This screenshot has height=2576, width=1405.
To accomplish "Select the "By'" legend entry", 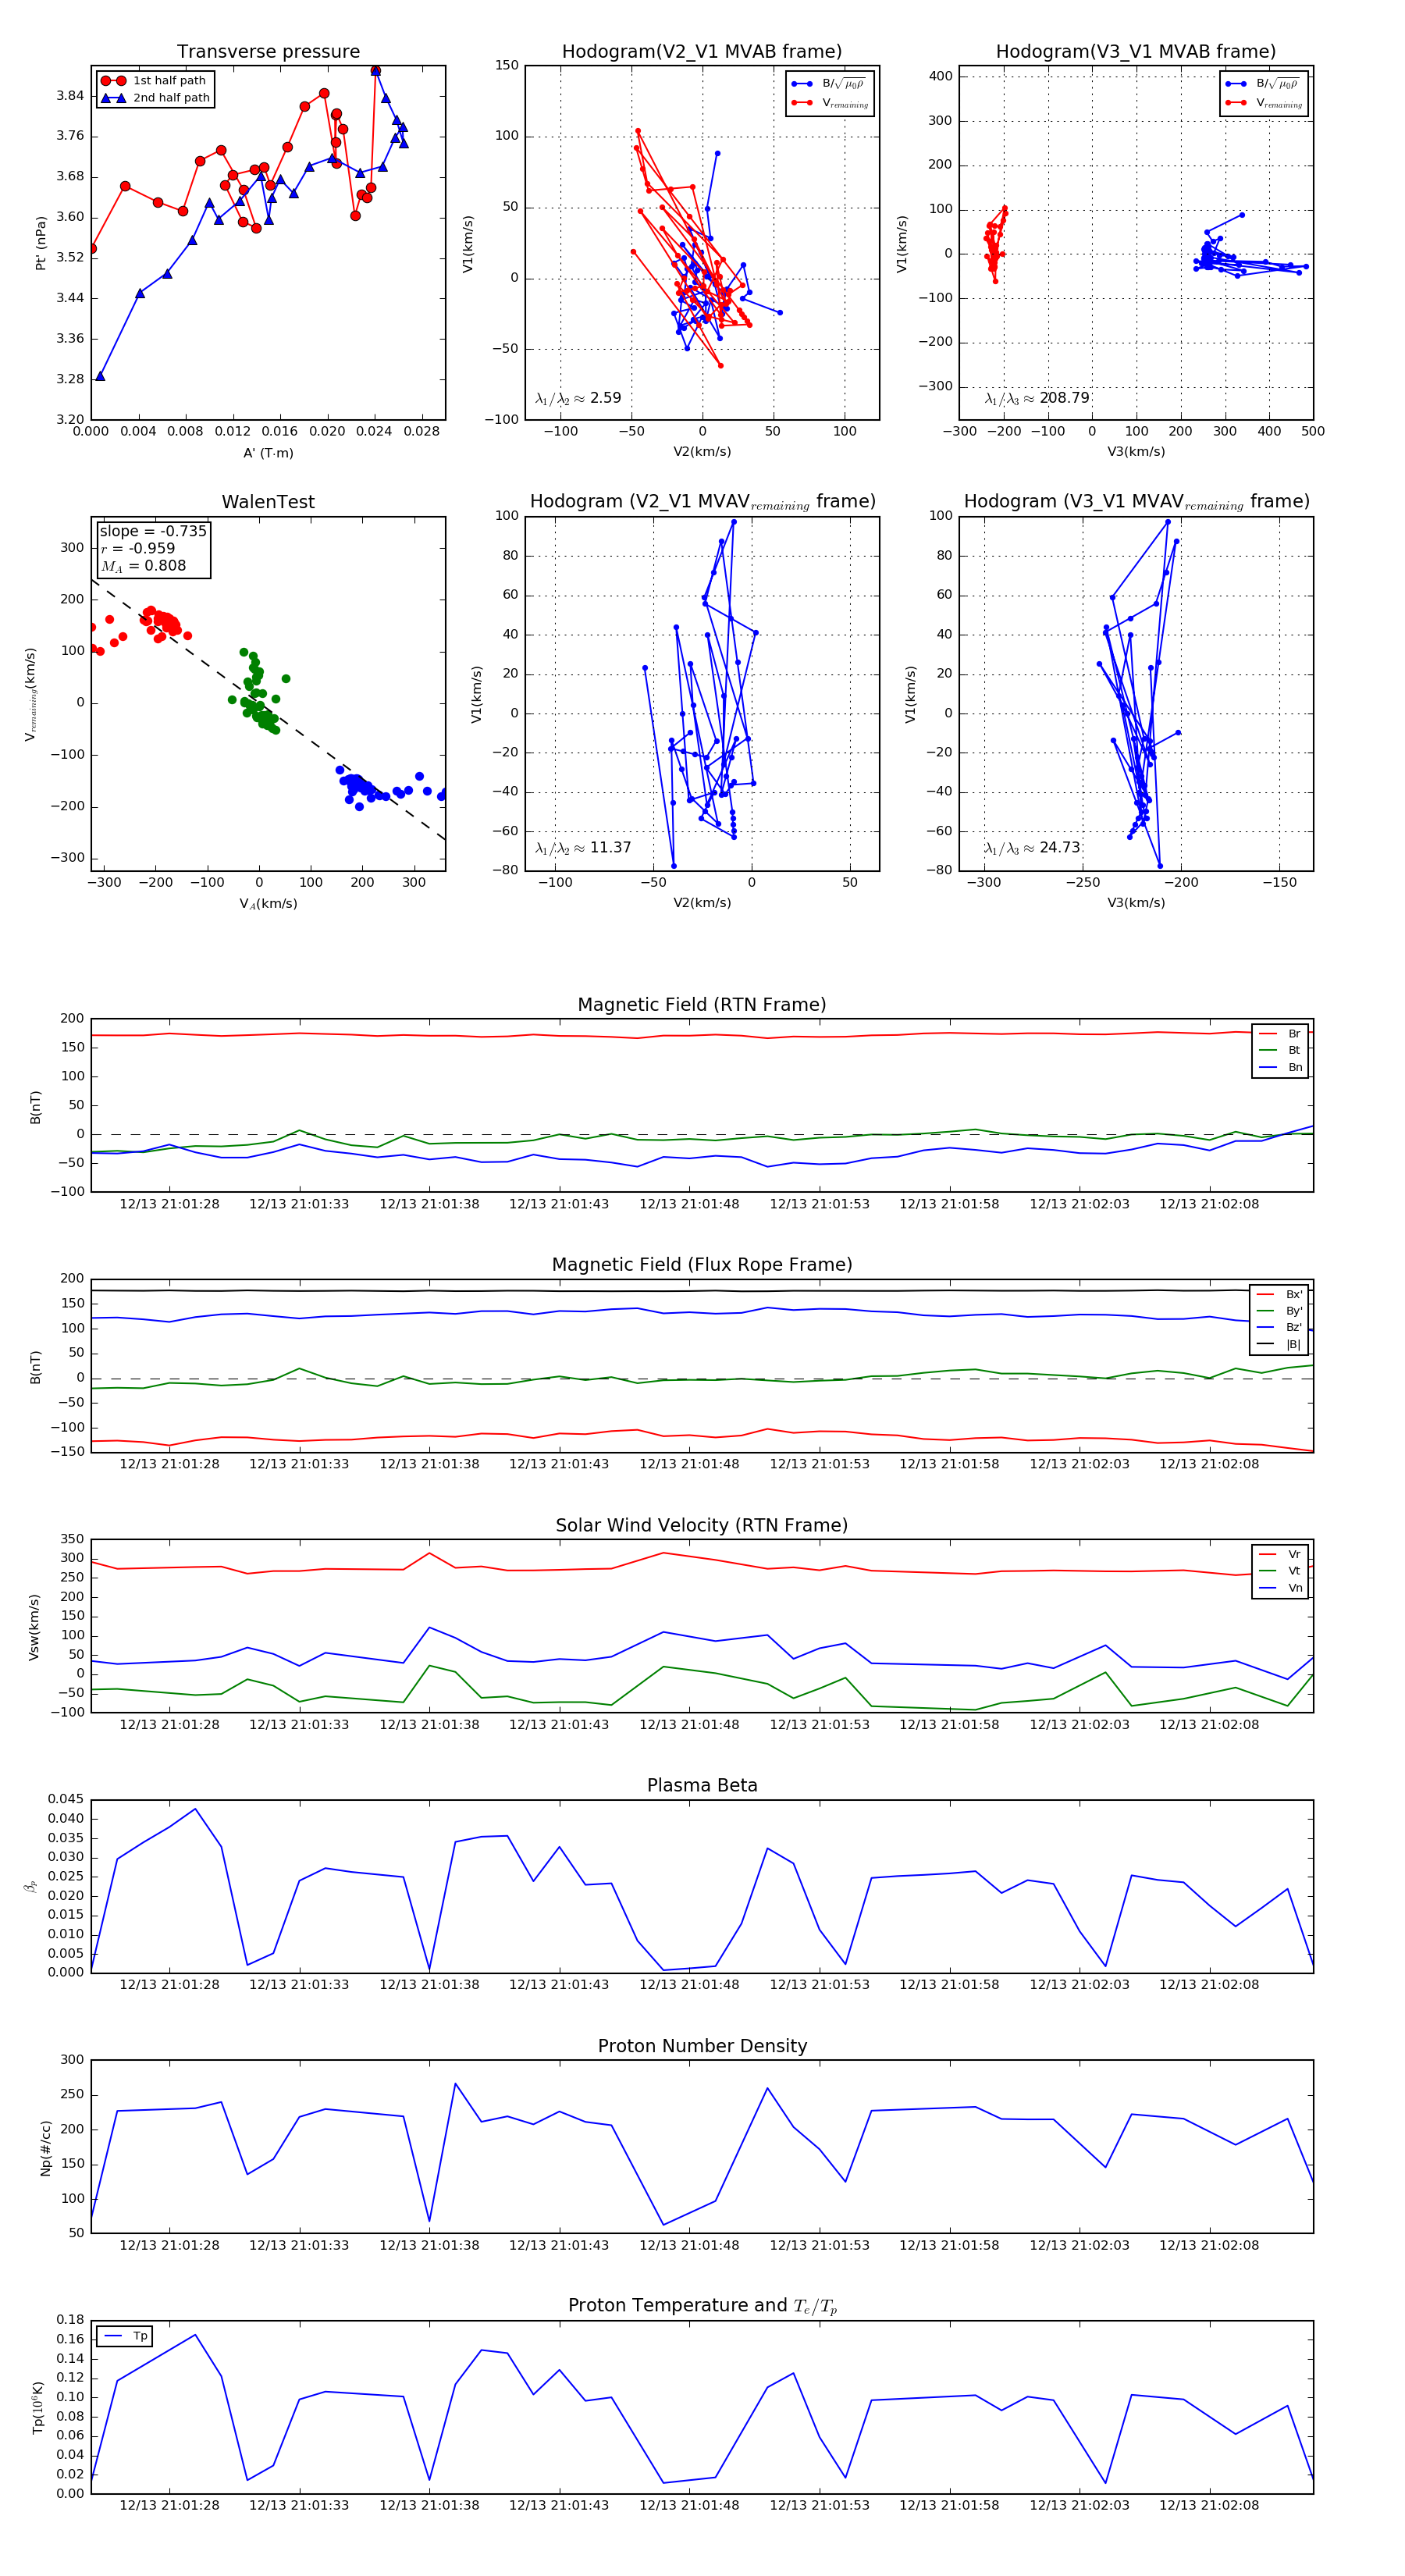I will [x=1280, y=1311].
